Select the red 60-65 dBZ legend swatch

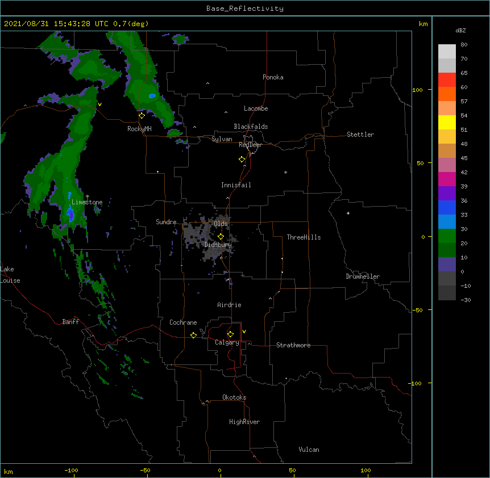447,79
